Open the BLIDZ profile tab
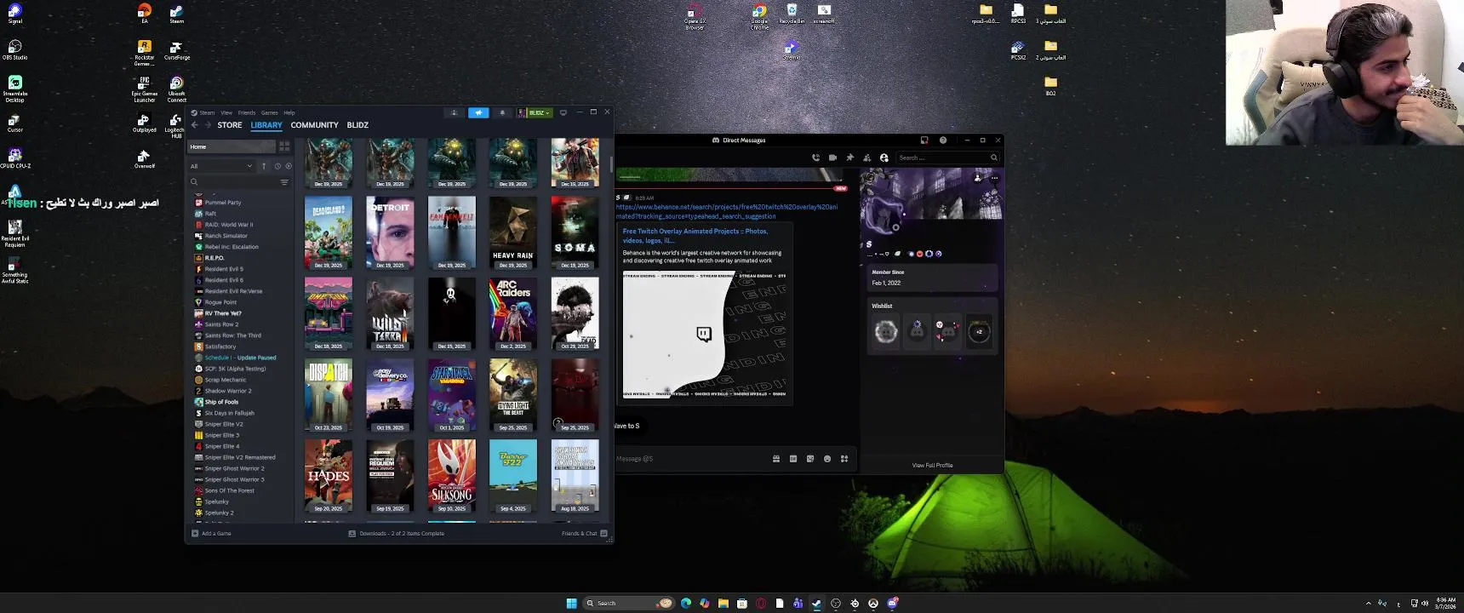Viewport: 1464px width, 613px height. [x=357, y=125]
